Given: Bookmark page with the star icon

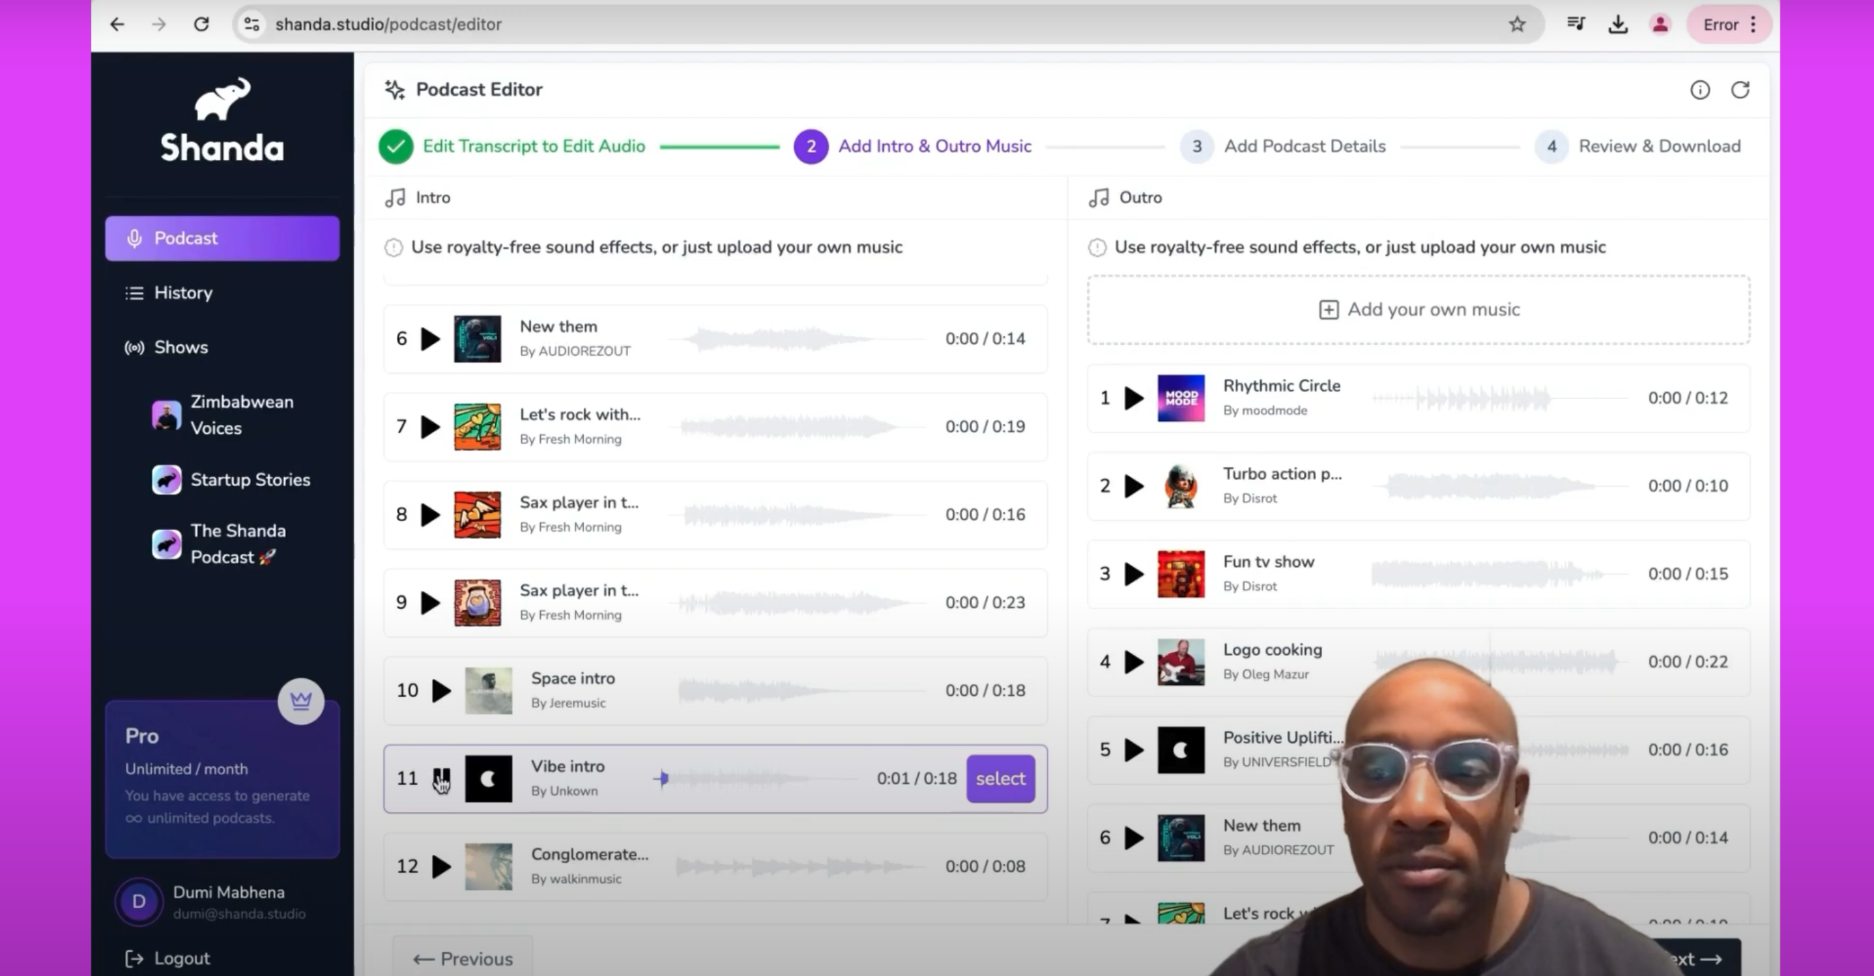Looking at the screenshot, I should pyautogui.click(x=1517, y=24).
